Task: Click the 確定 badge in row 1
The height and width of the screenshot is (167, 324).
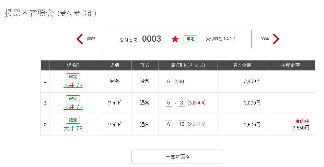Action: click(73, 77)
